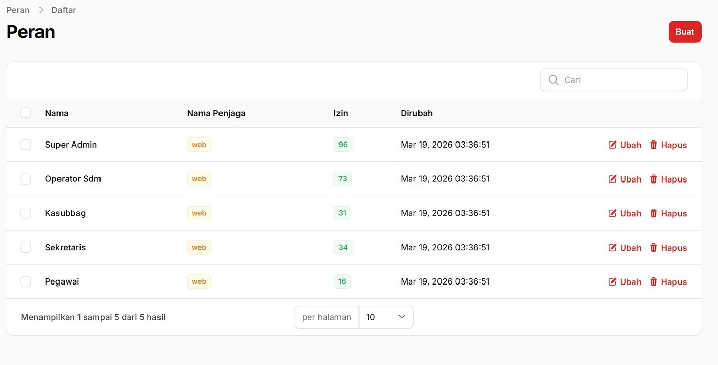Expand the results-per-page selector showing 10

click(386, 317)
